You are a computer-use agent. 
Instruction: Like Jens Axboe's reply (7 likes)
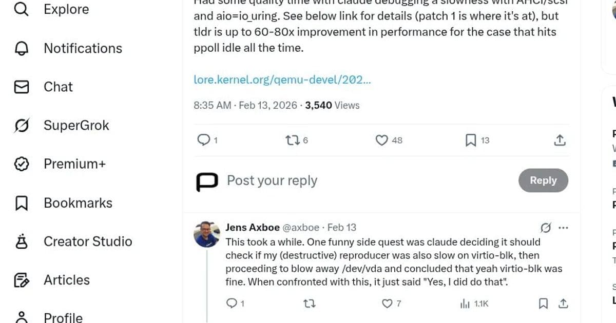click(x=388, y=304)
